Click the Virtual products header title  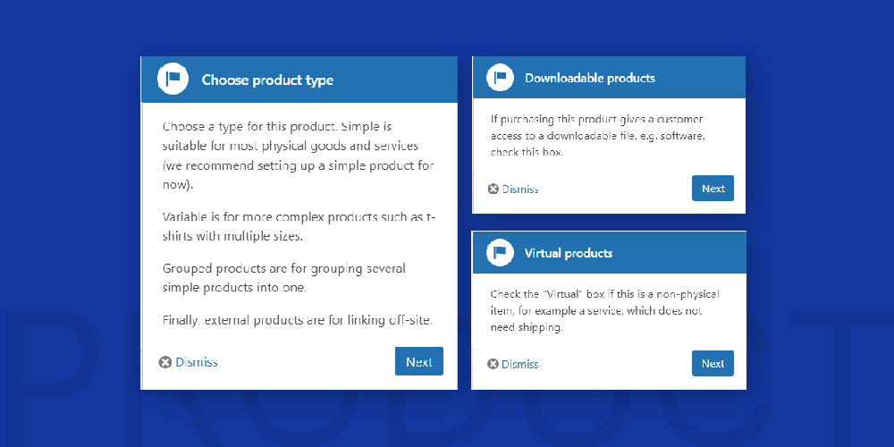(x=569, y=253)
